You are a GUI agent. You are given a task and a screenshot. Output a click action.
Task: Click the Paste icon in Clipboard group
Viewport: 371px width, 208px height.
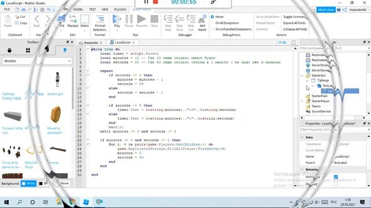point(8,19)
